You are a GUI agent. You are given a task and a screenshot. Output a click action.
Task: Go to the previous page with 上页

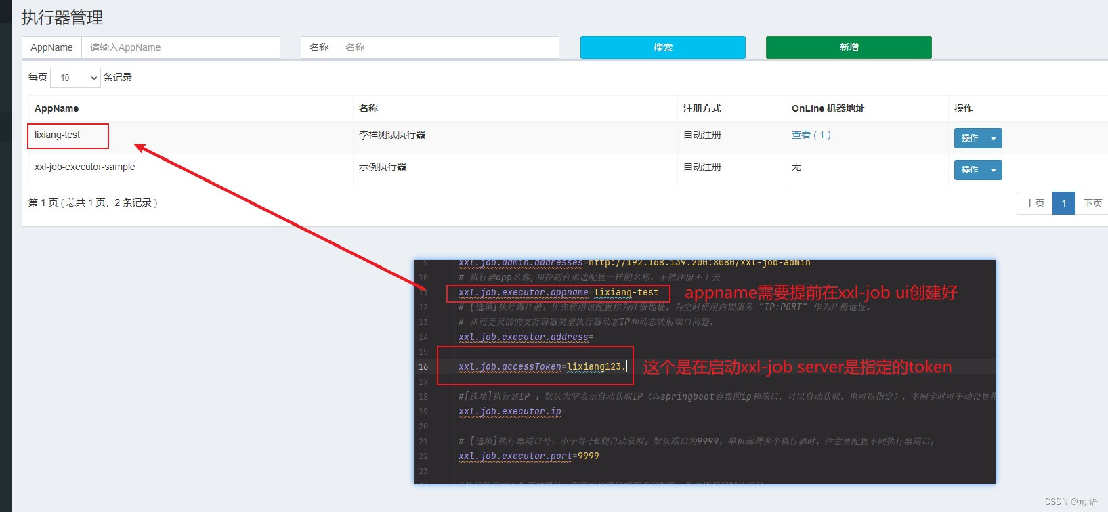(1035, 203)
